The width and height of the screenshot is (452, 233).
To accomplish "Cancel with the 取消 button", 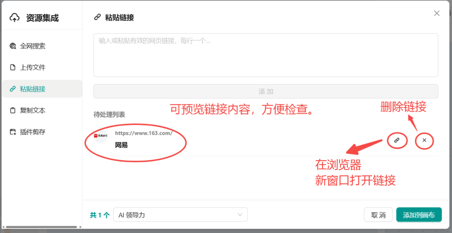I will pyautogui.click(x=379, y=215).
